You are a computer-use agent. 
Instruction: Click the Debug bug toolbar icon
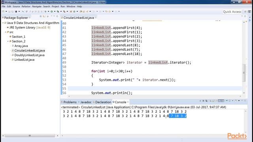(x=45, y=11)
